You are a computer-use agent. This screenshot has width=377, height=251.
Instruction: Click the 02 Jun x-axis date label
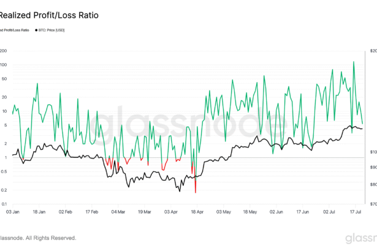pos(275,212)
